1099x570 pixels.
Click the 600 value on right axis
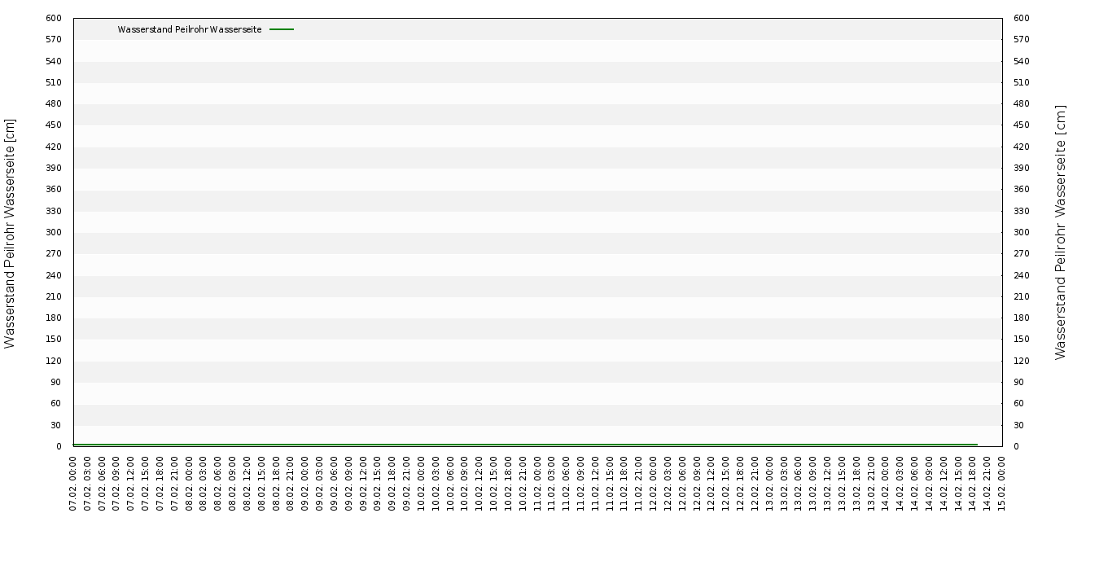tap(1021, 18)
